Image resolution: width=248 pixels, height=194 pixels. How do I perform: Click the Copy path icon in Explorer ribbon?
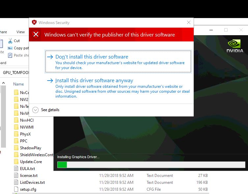[10, 48]
